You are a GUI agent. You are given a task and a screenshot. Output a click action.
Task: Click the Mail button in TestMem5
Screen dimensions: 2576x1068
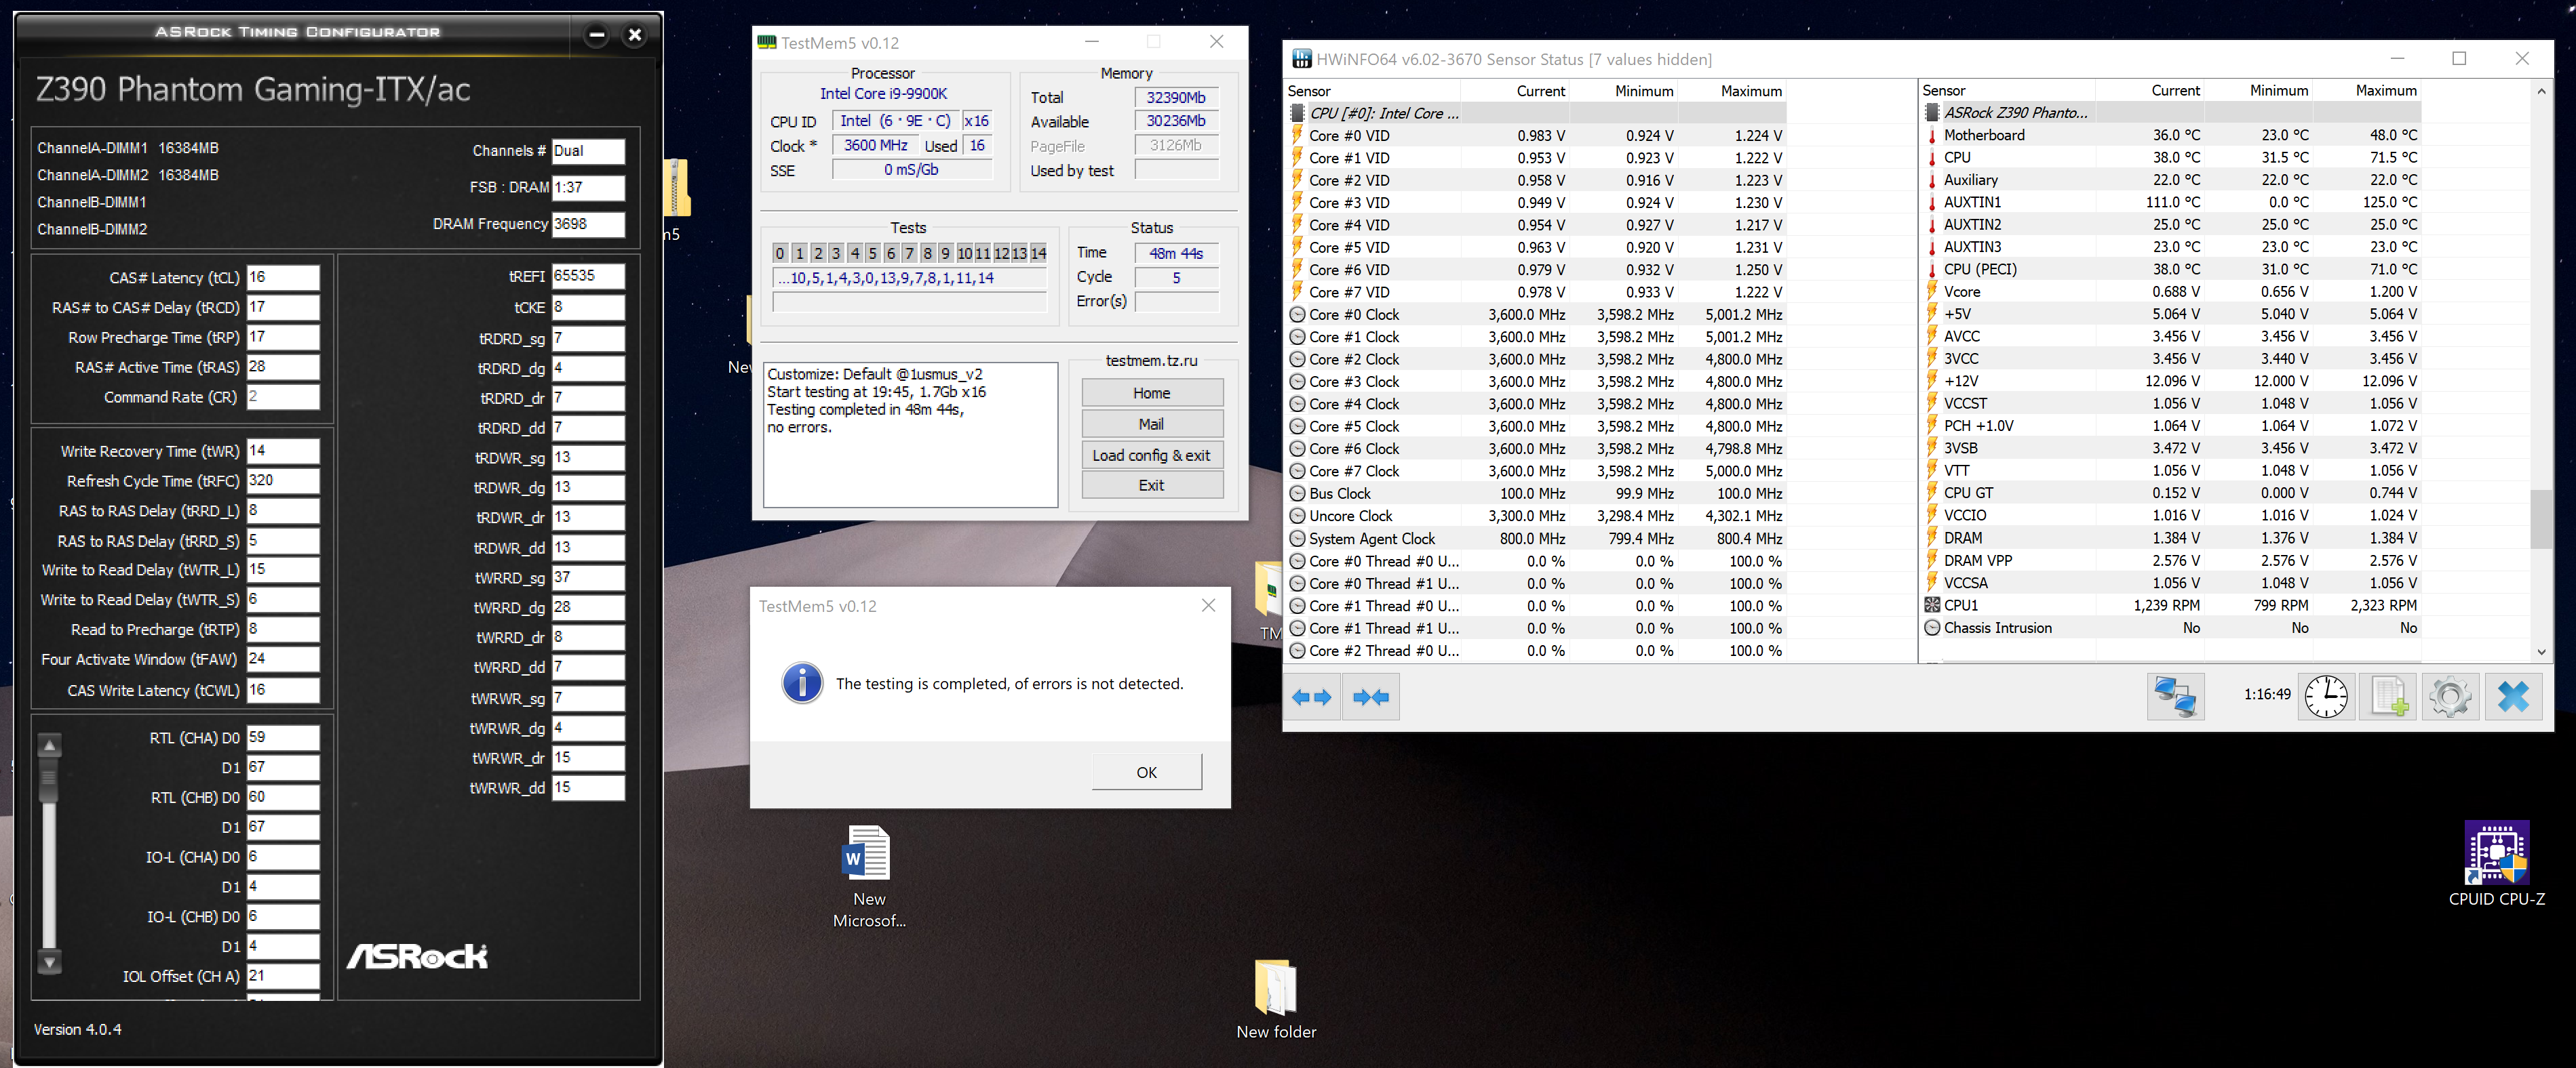click(x=1151, y=425)
